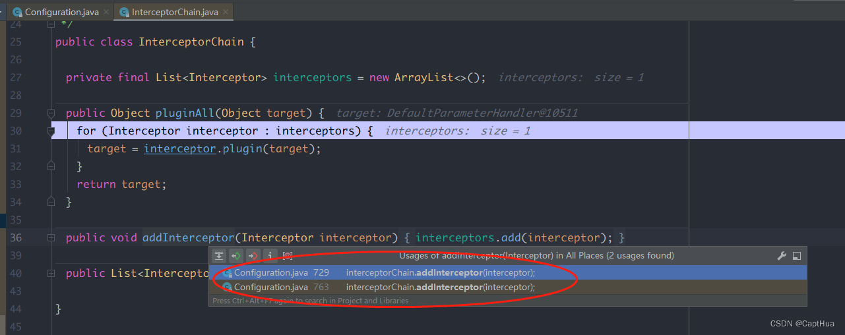Select the Configuration.java 729 usage row

(x=508, y=272)
